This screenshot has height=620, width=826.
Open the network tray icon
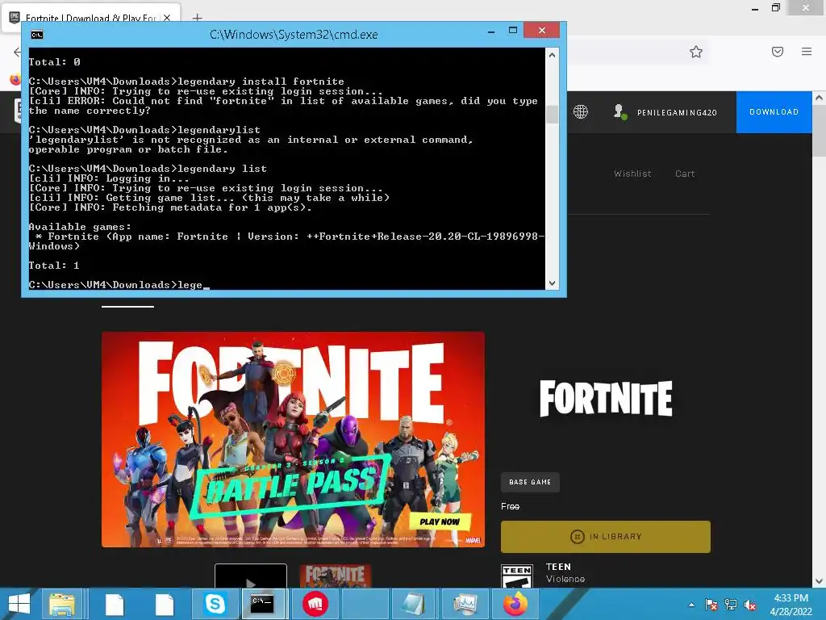pos(731,605)
